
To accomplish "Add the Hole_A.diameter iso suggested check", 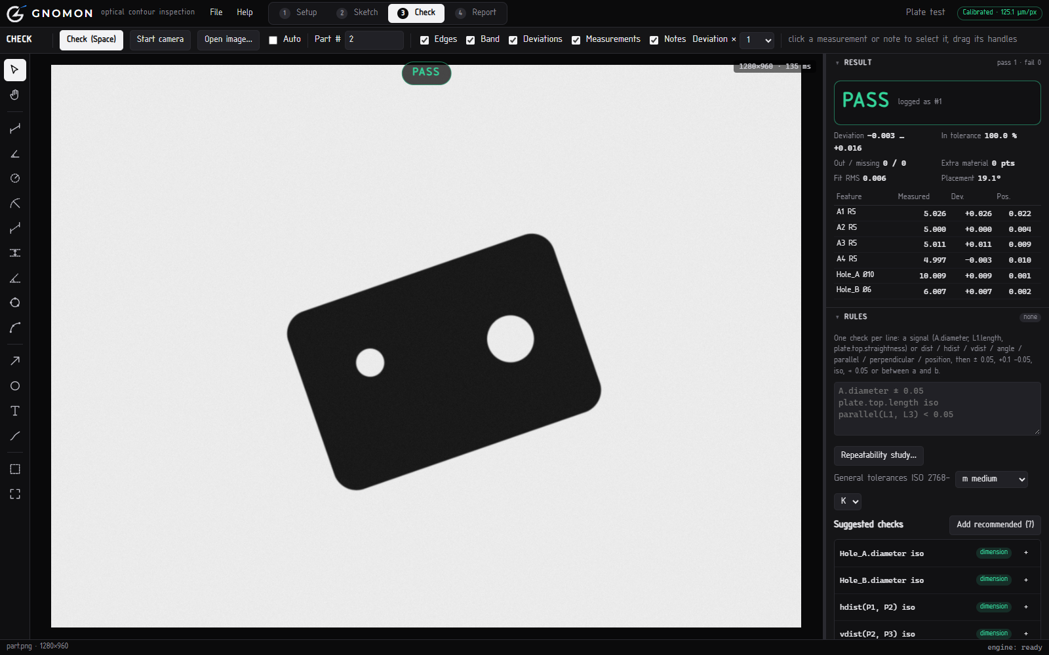I will [x=1026, y=553].
